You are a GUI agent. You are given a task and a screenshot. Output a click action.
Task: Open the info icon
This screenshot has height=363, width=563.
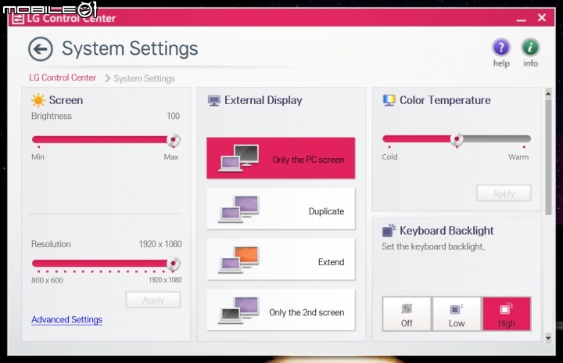(x=530, y=47)
